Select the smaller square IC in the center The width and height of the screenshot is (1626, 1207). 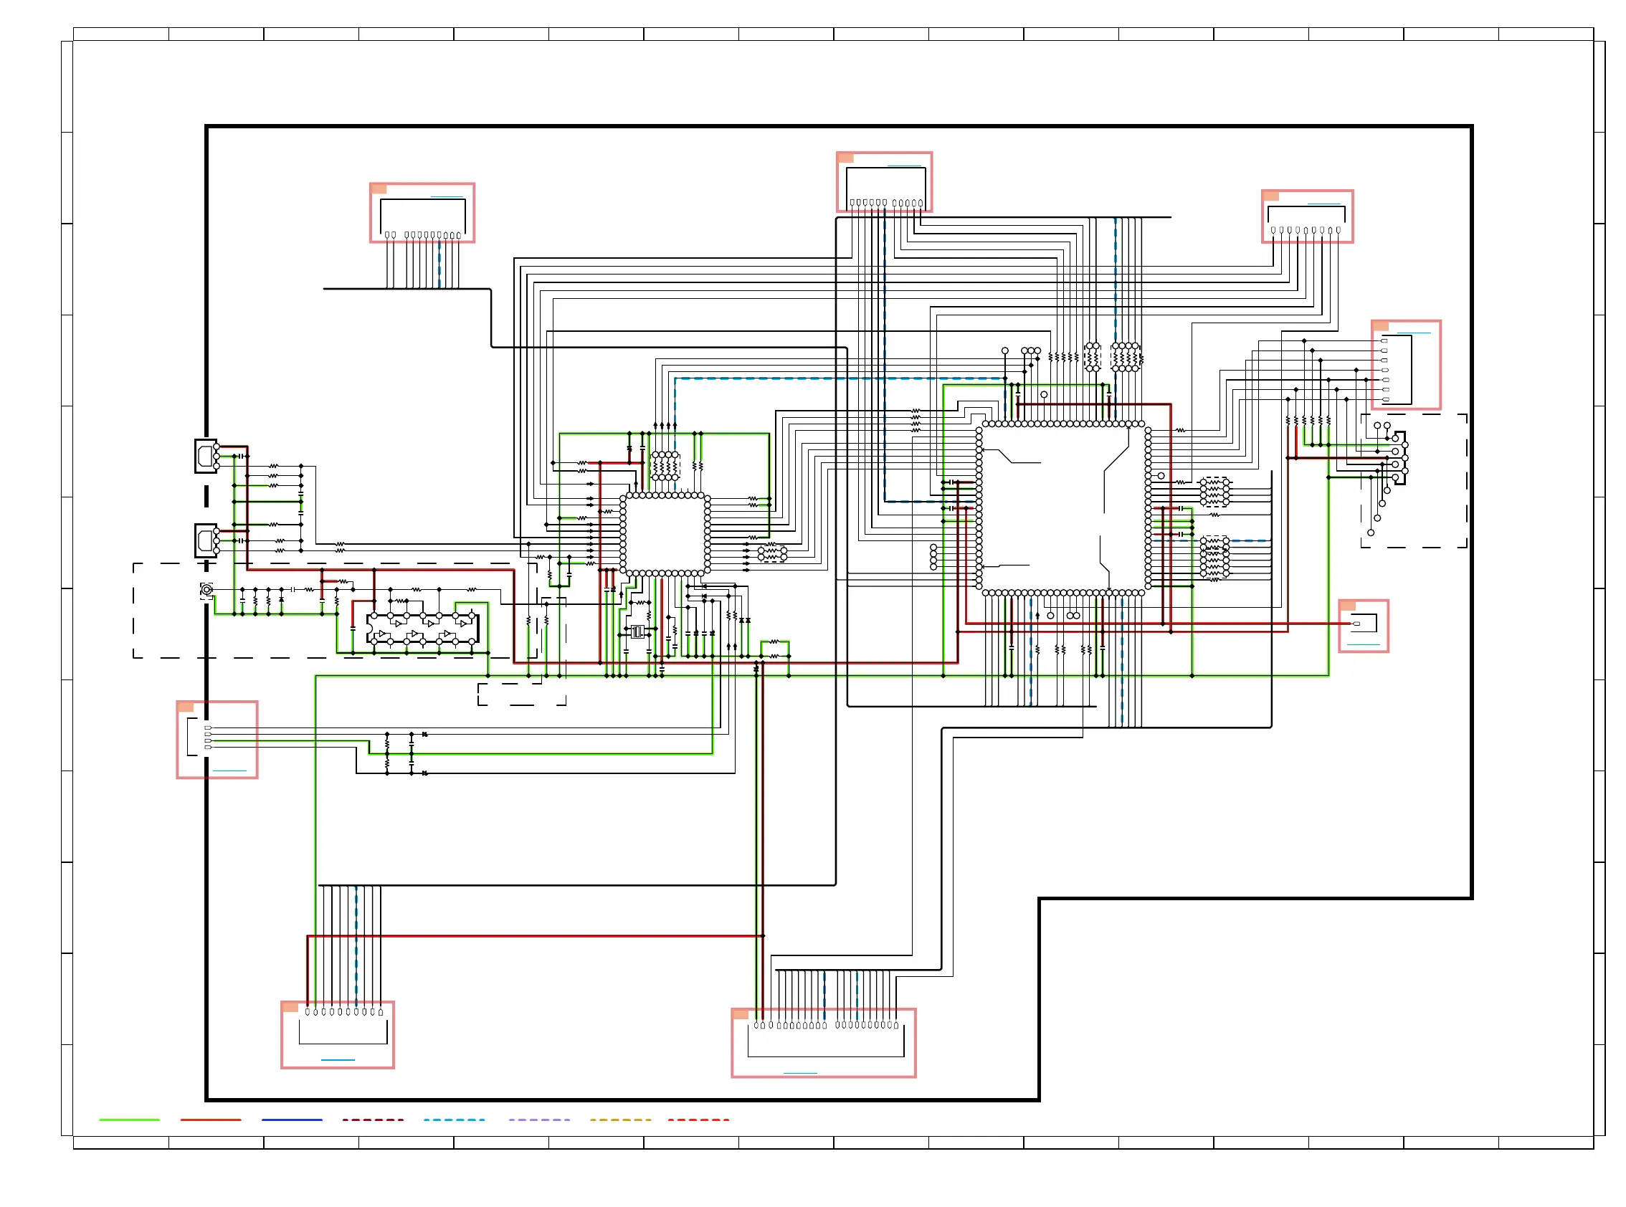click(x=665, y=535)
